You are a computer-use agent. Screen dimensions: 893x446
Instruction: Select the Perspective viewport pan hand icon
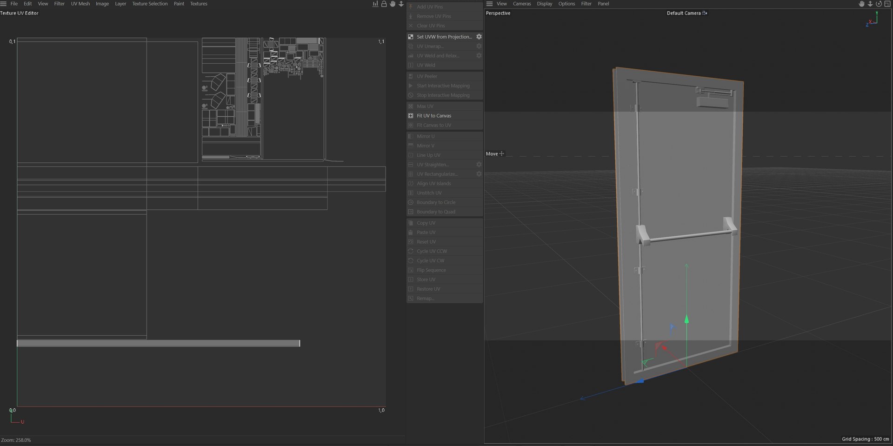coord(861,4)
